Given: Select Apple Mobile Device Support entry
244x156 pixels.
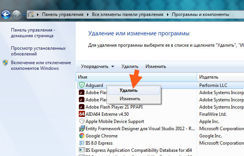Looking at the screenshot, I should [115, 121].
